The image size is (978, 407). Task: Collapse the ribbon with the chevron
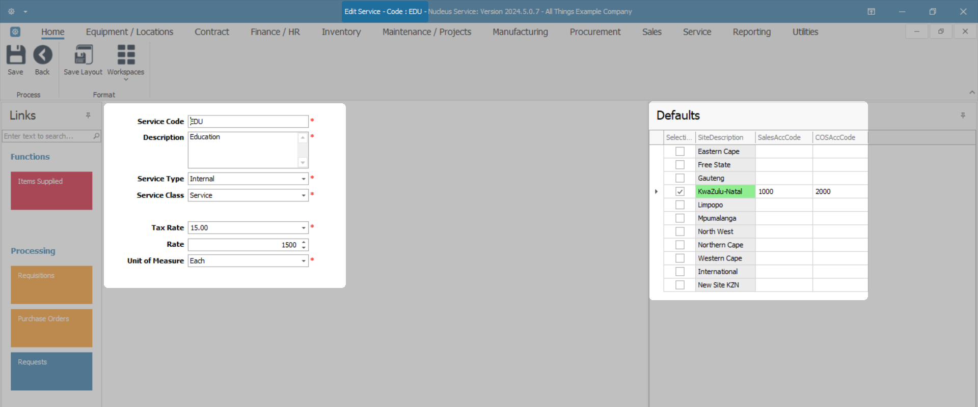[972, 92]
